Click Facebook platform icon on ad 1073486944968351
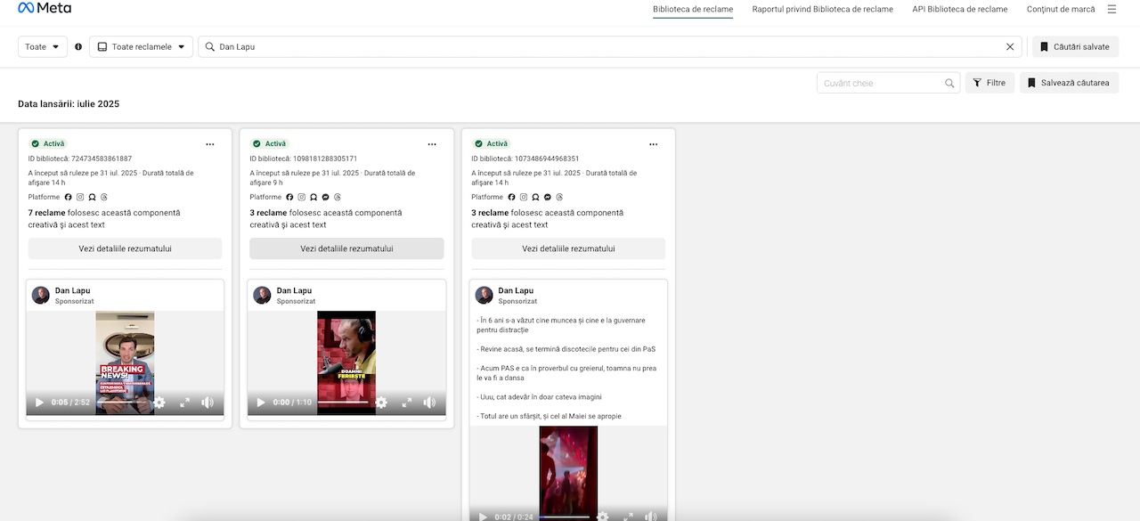1140x521 pixels. point(511,198)
